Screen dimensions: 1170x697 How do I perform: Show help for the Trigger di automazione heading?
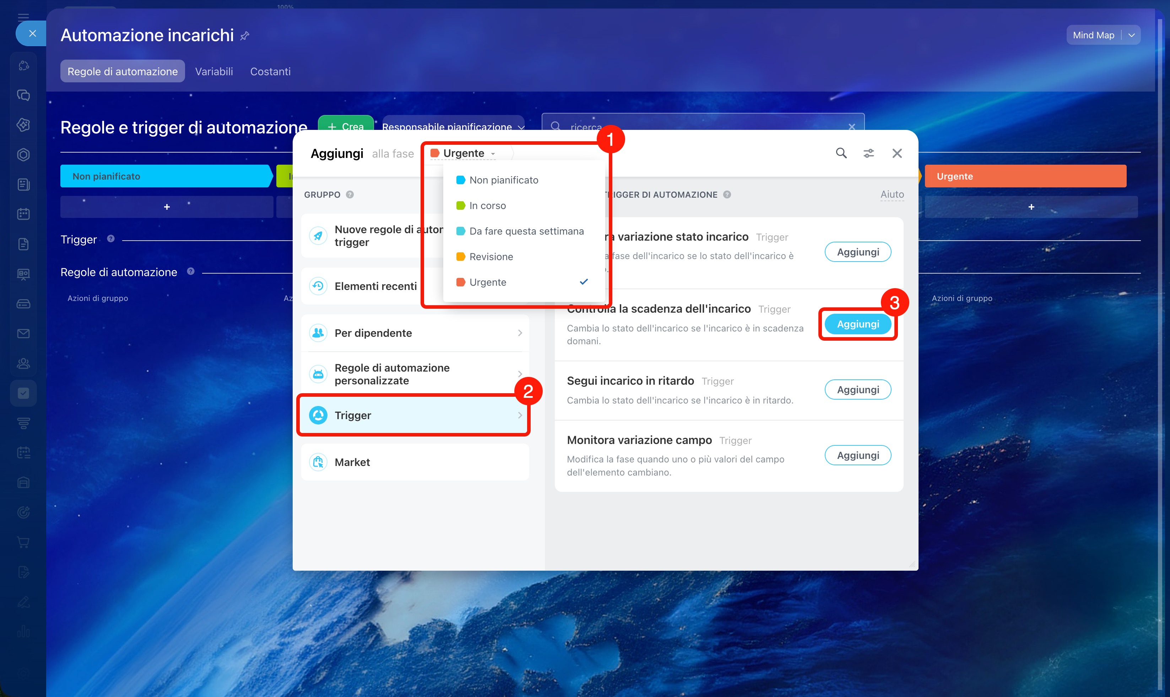(727, 194)
